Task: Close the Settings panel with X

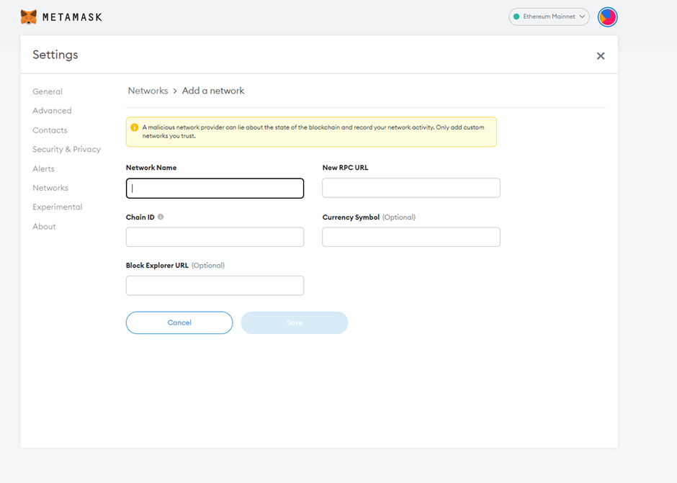Action: click(601, 55)
